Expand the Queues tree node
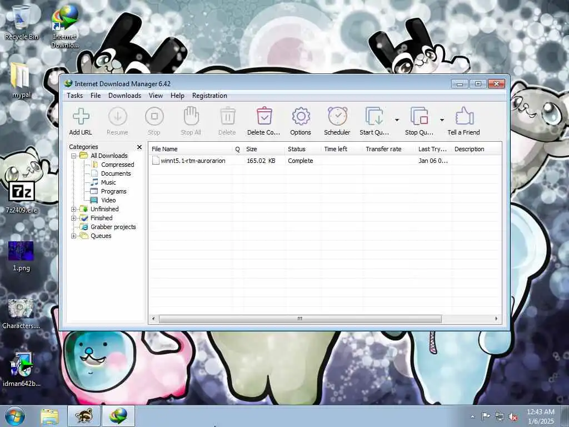Viewport: 569px width, 427px height. [x=74, y=236]
